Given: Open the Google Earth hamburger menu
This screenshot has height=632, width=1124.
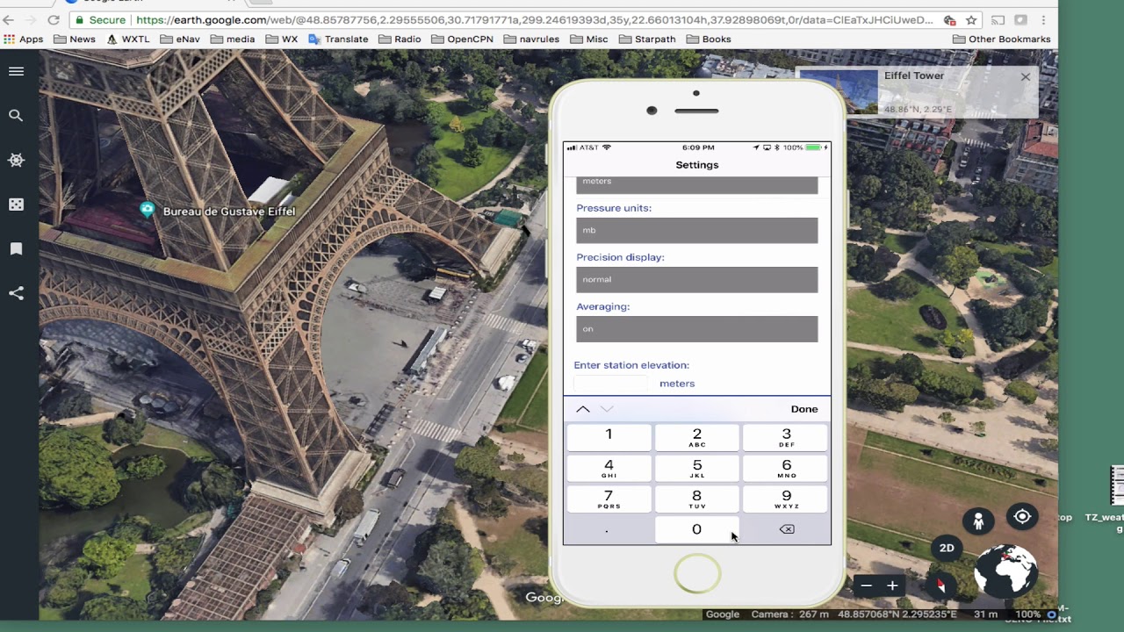Looking at the screenshot, I should tap(16, 71).
